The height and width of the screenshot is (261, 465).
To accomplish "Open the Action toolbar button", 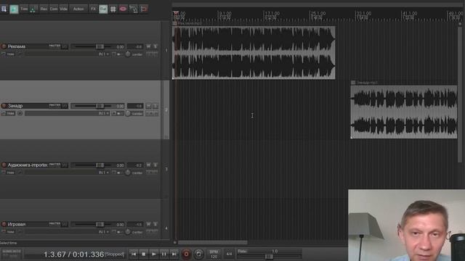I will click(x=78, y=9).
